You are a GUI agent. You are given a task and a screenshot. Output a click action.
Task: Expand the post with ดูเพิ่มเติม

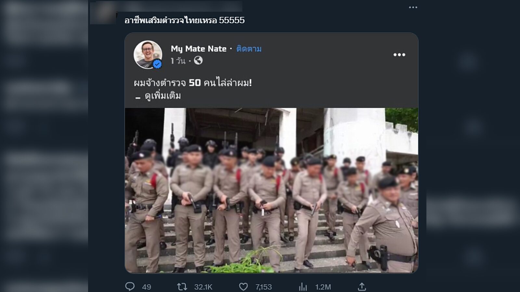pos(163,96)
